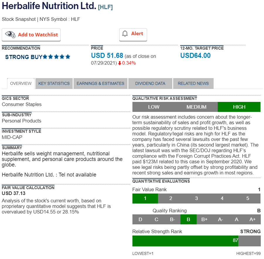Screen dimensions: 264x259
Task: Go to the Dividend Data tab
Action: point(150,83)
